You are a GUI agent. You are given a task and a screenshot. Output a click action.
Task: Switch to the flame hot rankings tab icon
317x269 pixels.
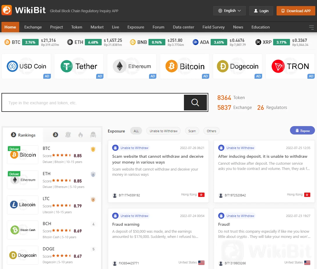(80, 134)
